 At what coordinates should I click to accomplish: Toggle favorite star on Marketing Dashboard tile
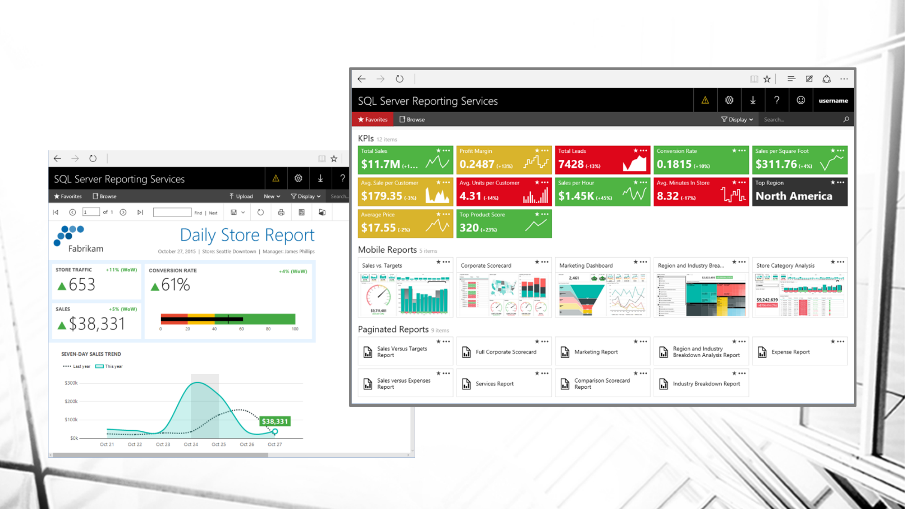coord(636,262)
